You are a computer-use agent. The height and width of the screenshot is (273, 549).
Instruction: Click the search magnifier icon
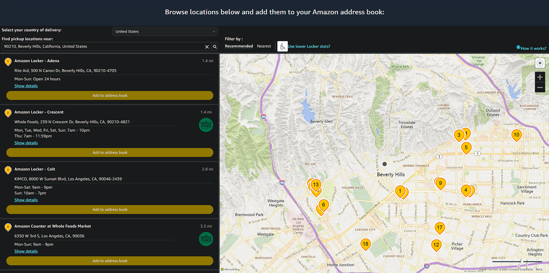tap(215, 47)
